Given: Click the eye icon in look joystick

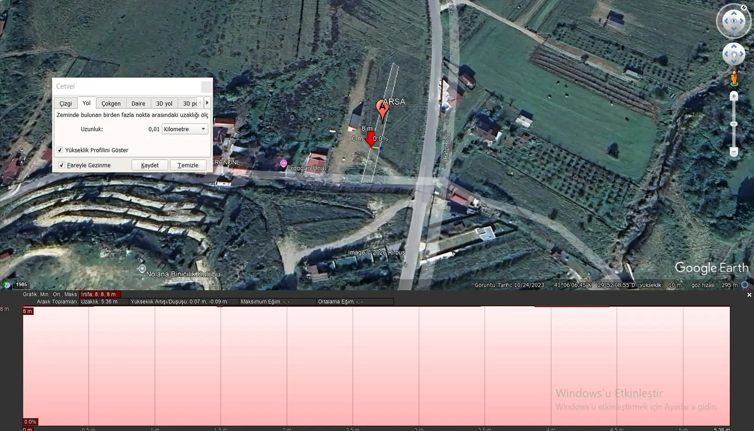Looking at the screenshot, I should [x=734, y=21].
